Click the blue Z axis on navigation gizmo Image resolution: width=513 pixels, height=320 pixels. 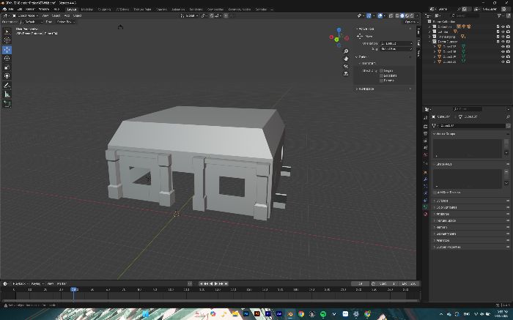pos(339,30)
